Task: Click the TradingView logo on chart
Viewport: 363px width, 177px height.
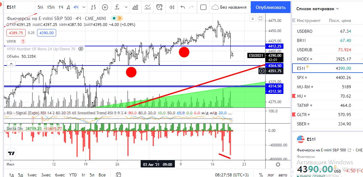Action: pos(12,153)
